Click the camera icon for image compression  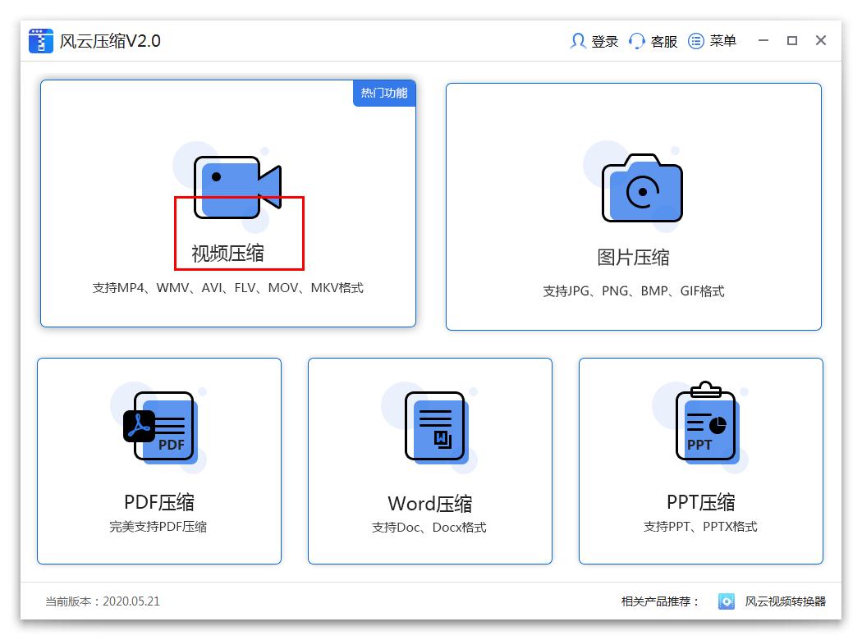(642, 188)
